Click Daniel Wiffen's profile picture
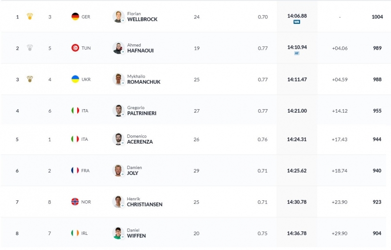 click(x=118, y=233)
